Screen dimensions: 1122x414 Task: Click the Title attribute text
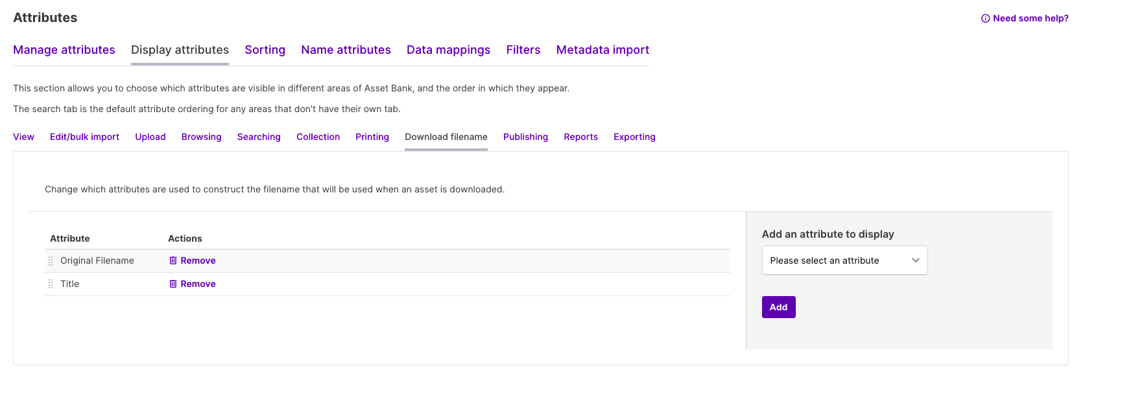tap(69, 284)
